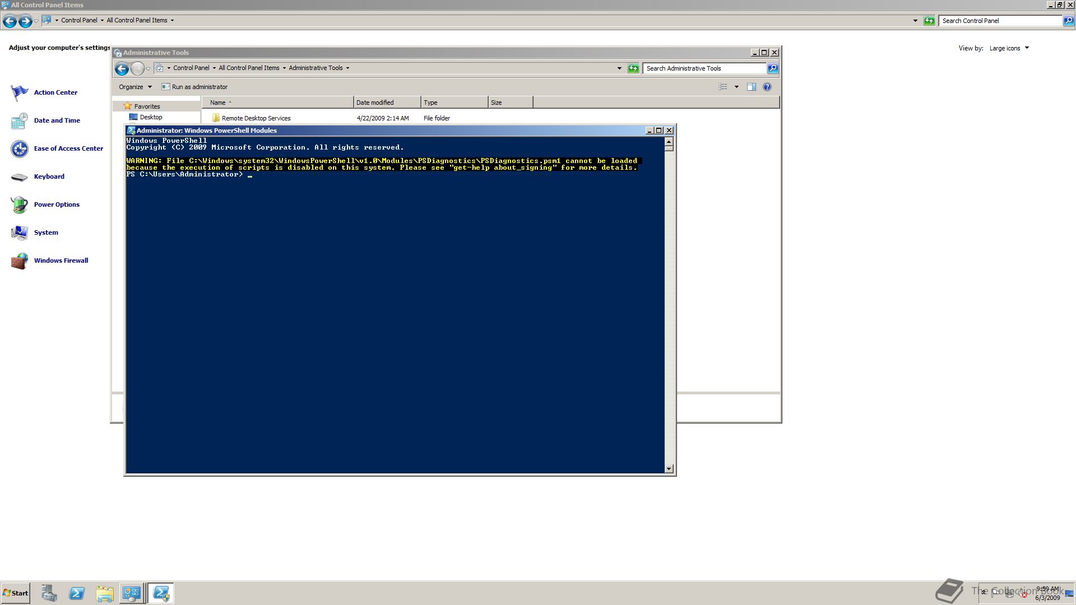This screenshot has width=1076, height=605.
Task: Expand main Control Panel address history dropdown
Action: [x=915, y=21]
